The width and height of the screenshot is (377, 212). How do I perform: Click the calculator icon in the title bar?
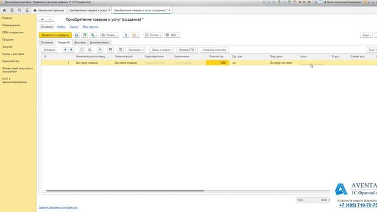[289, 2]
